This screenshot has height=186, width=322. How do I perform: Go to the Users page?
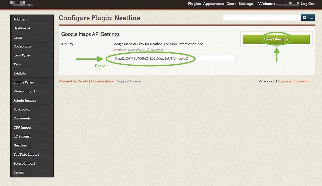click(231, 4)
